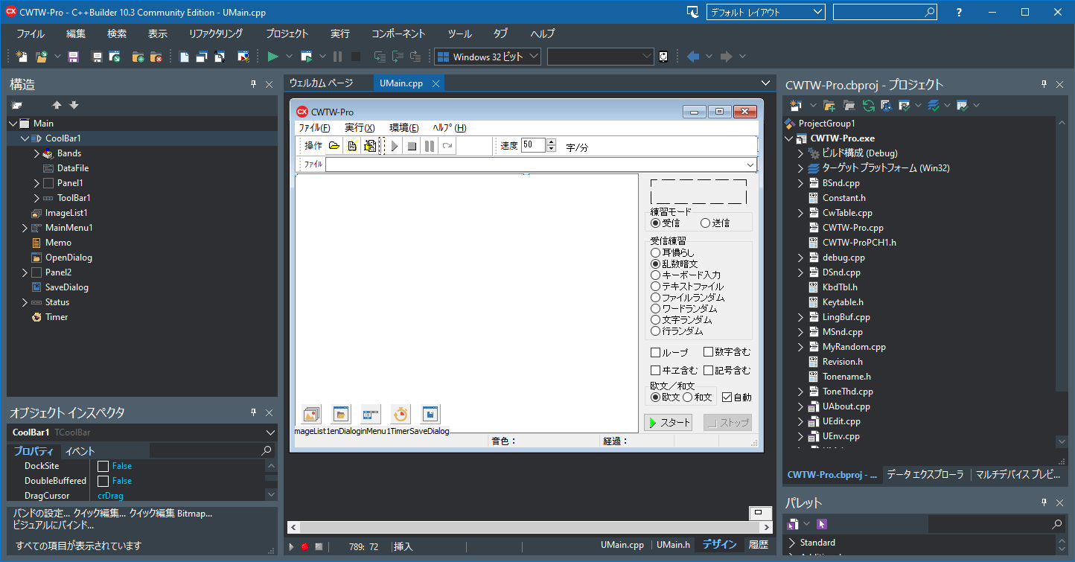Image resolution: width=1075 pixels, height=562 pixels.
Task: Click the device icon beside the empty toolbar combo box
Action: pyautogui.click(x=663, y=57)
